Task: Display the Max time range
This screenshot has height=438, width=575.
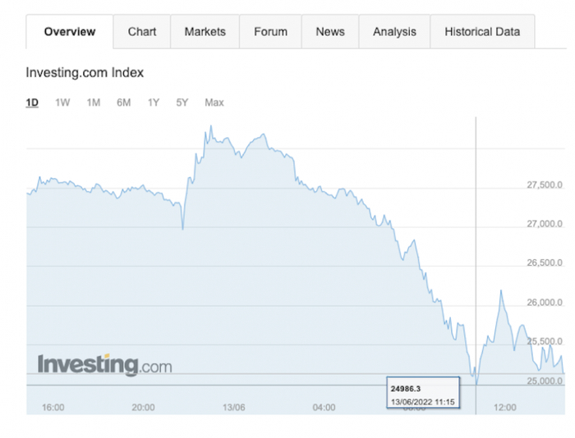Action: [214, 103]
